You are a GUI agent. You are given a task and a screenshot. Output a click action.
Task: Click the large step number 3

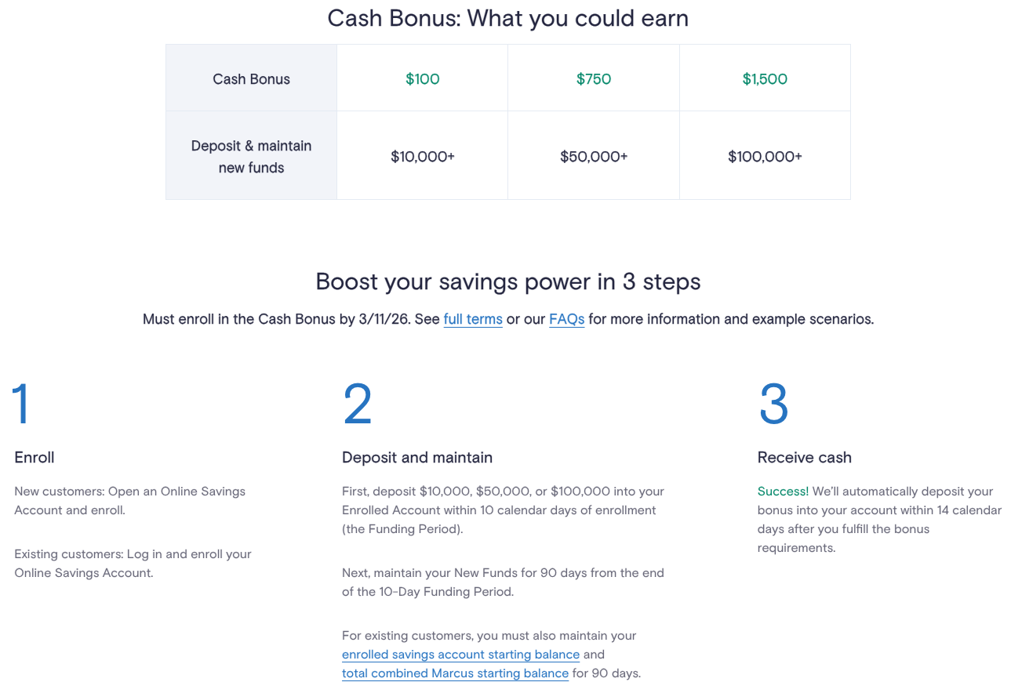[773, 404]
